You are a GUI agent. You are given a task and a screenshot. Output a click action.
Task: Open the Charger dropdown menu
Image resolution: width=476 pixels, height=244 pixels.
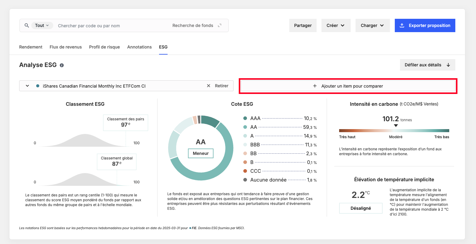373,25
